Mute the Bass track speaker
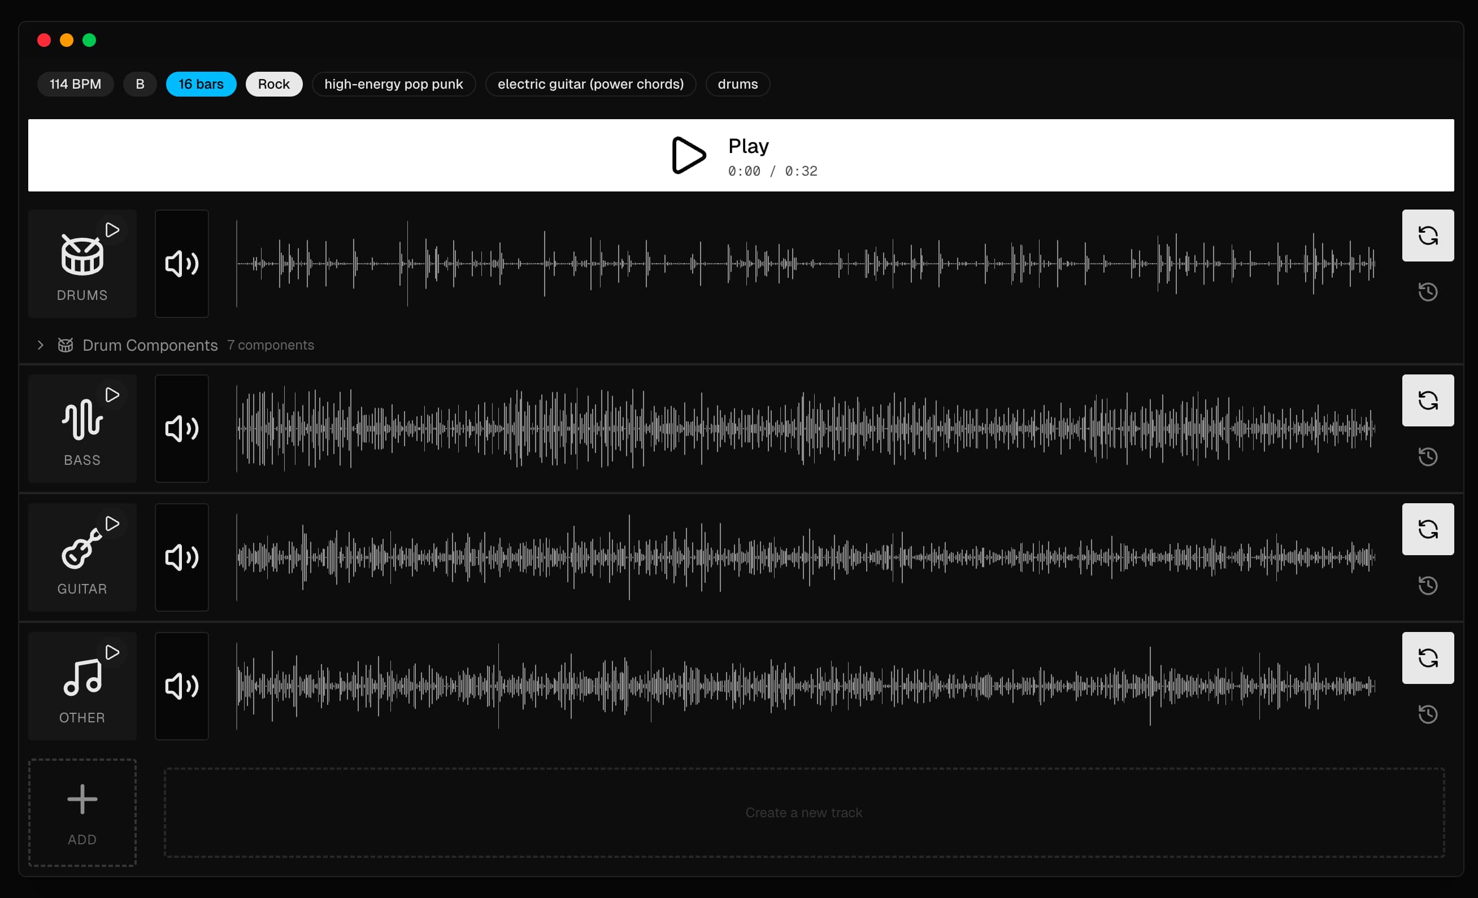This screenshot has width=1478, height=898. click(182, 429)
